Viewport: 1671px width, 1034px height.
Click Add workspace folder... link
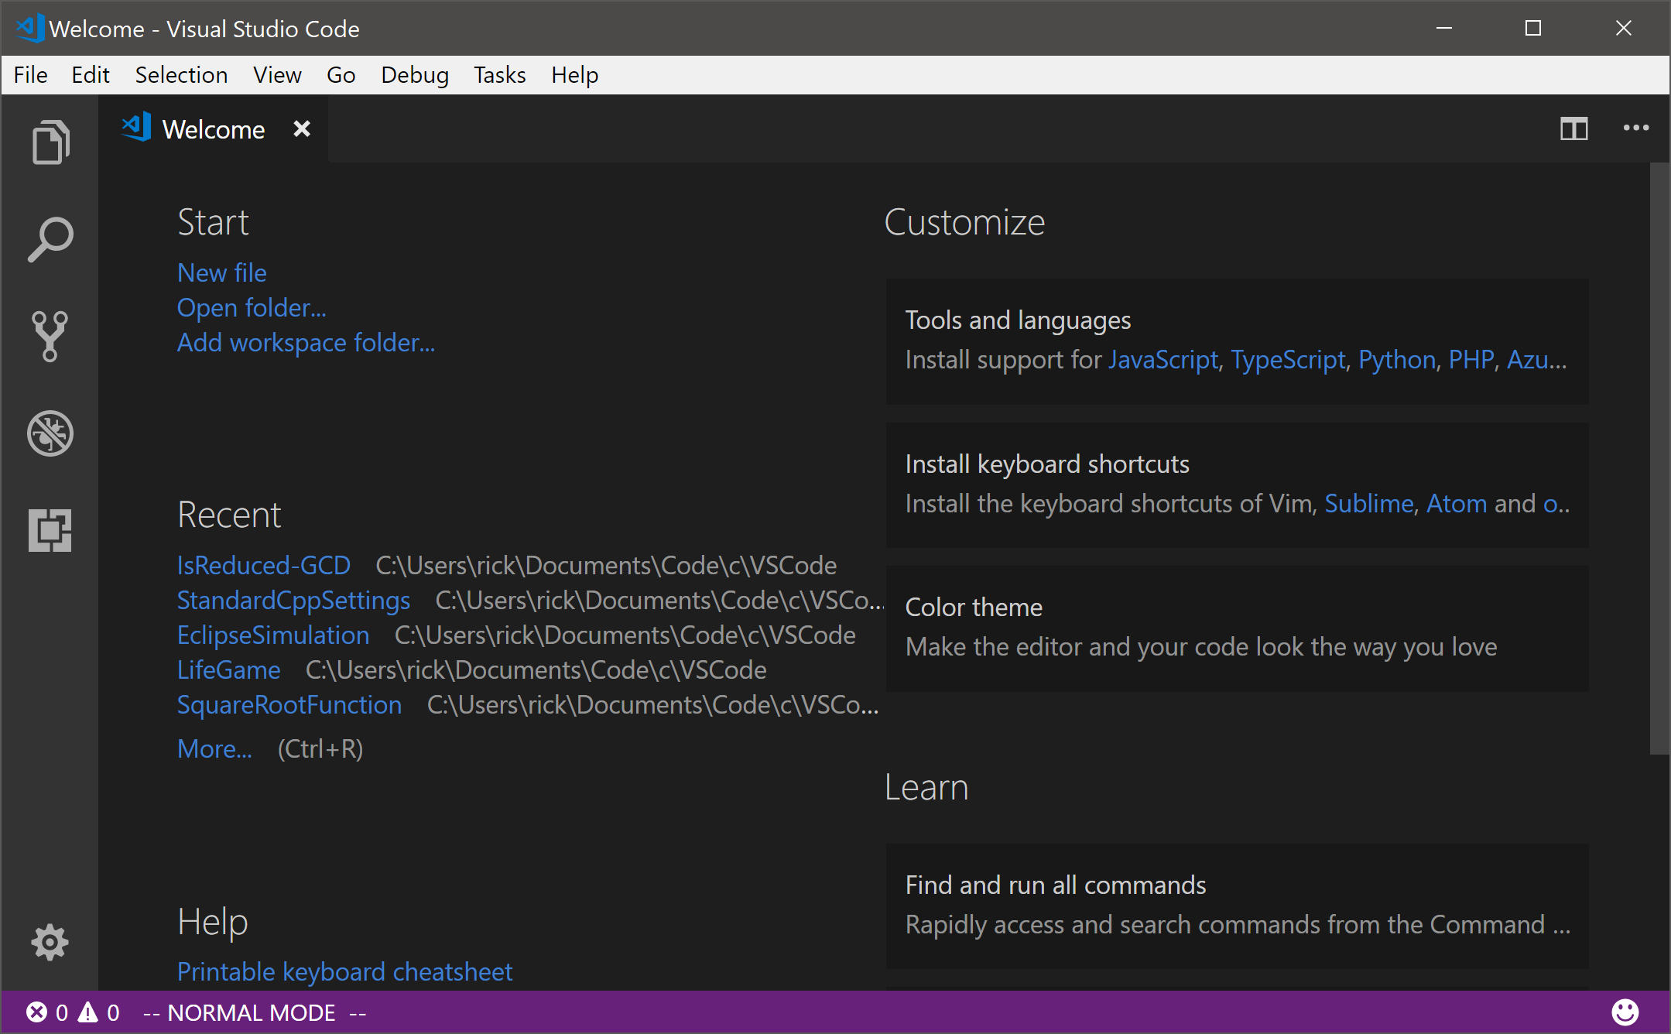click(306, 342)
